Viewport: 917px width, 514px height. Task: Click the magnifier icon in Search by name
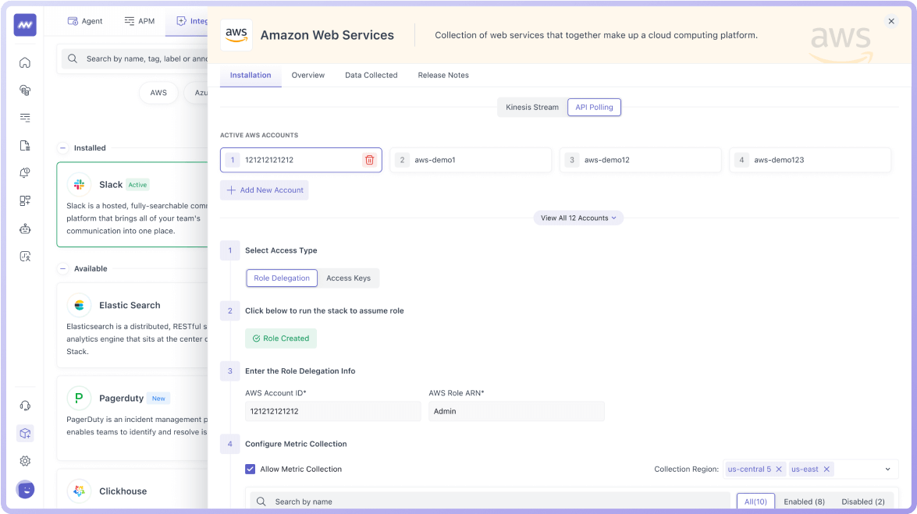(x=261, y=502)
